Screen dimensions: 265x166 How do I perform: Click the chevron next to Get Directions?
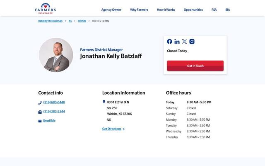pos(124,129)
